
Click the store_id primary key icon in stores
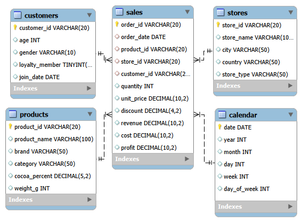(x=218, y=25)
